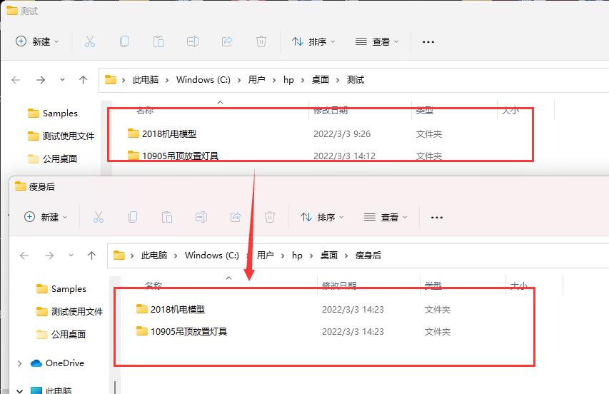Click 测试 breadcrumb in 测试 window address bar

pyautogui.click(x=356, y=79)
